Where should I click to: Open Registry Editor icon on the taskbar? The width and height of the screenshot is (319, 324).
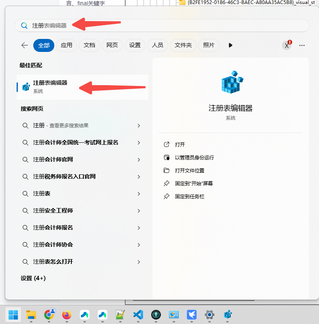227,315
